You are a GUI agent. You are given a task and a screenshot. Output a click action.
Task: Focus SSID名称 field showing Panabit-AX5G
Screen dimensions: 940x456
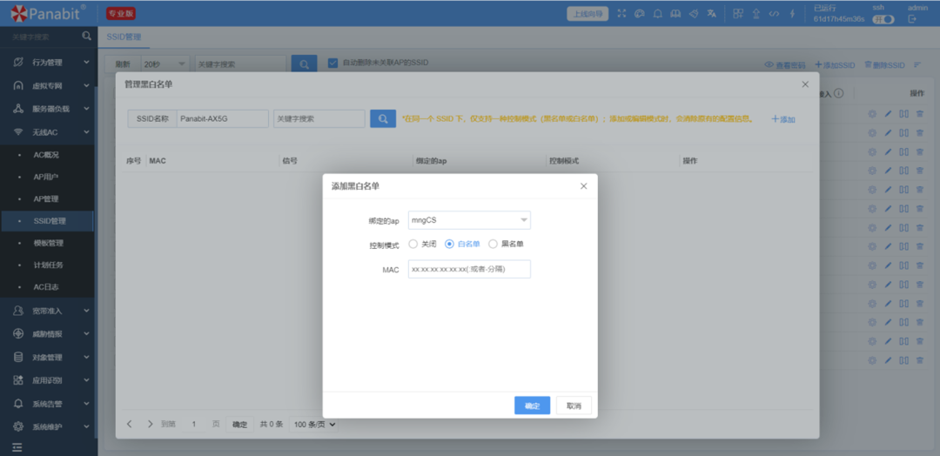223,118
